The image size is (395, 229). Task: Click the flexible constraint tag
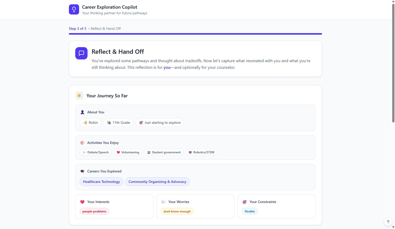[250, 211]
